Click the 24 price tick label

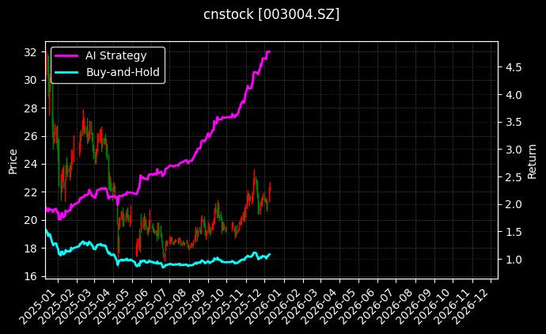[30, 164]
